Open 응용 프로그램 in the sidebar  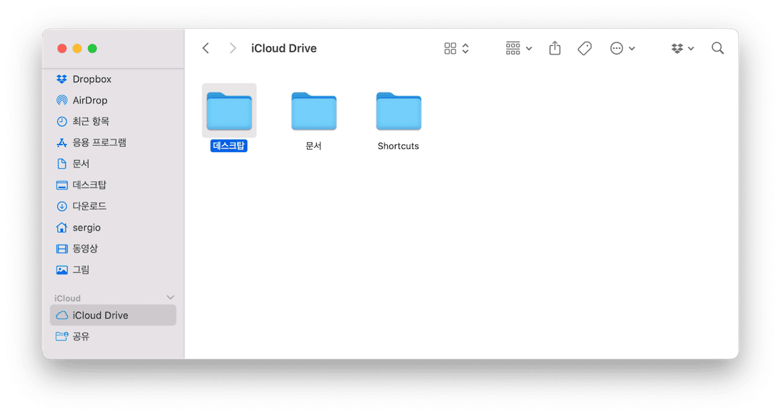pyautogui.click(x=113, y=143)
